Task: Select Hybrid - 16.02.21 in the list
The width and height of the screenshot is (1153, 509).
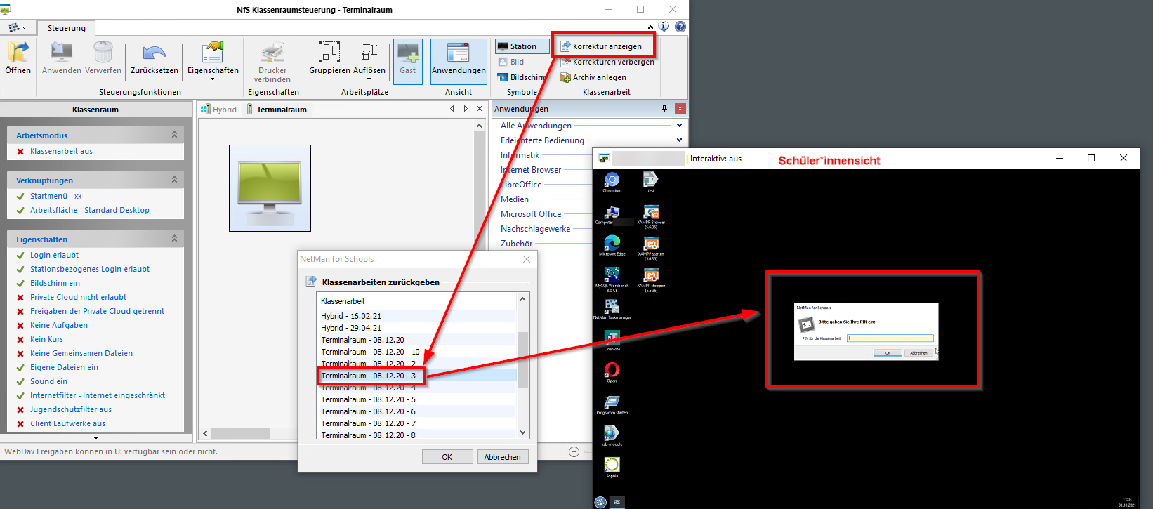Action: click(x=417, y=316)
